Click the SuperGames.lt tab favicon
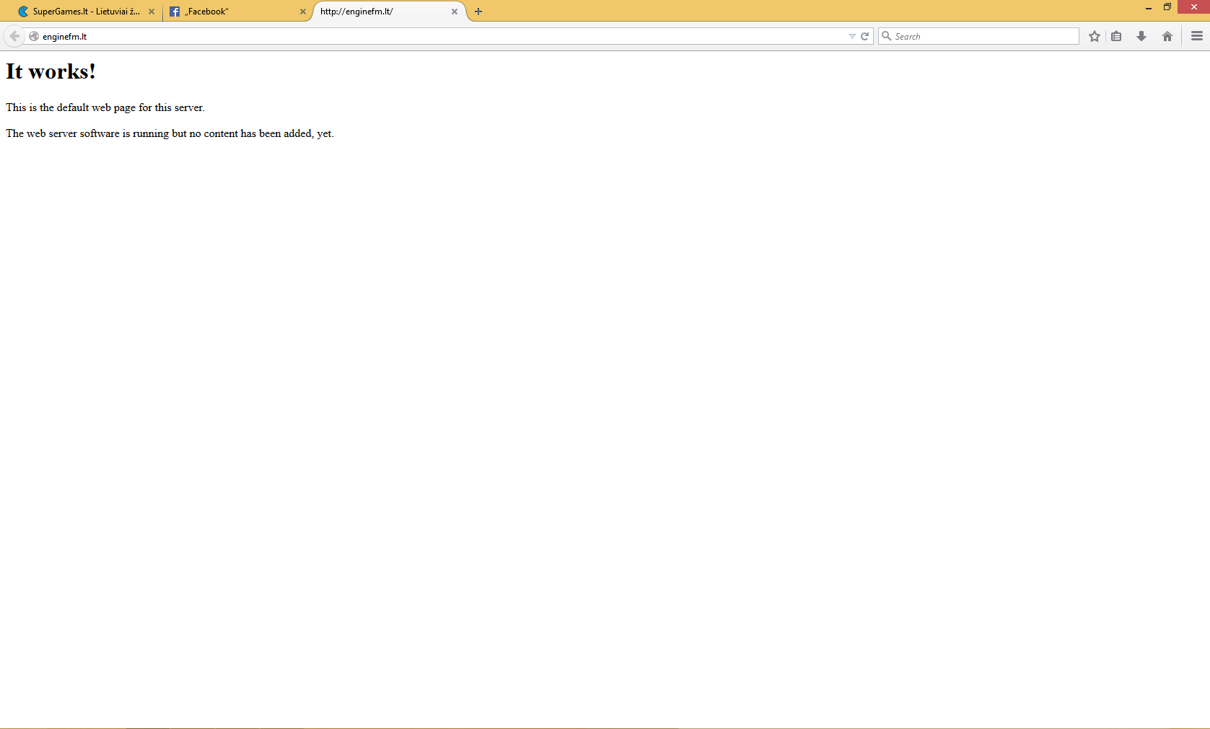The image size is (1210, 729). point(23,12)
